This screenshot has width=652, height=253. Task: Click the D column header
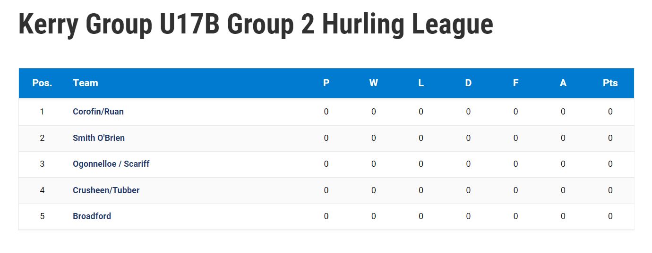point(468,83)
